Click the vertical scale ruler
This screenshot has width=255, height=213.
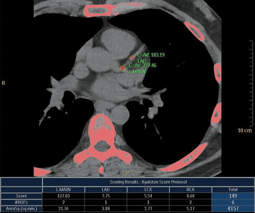(x=251, y=83)
